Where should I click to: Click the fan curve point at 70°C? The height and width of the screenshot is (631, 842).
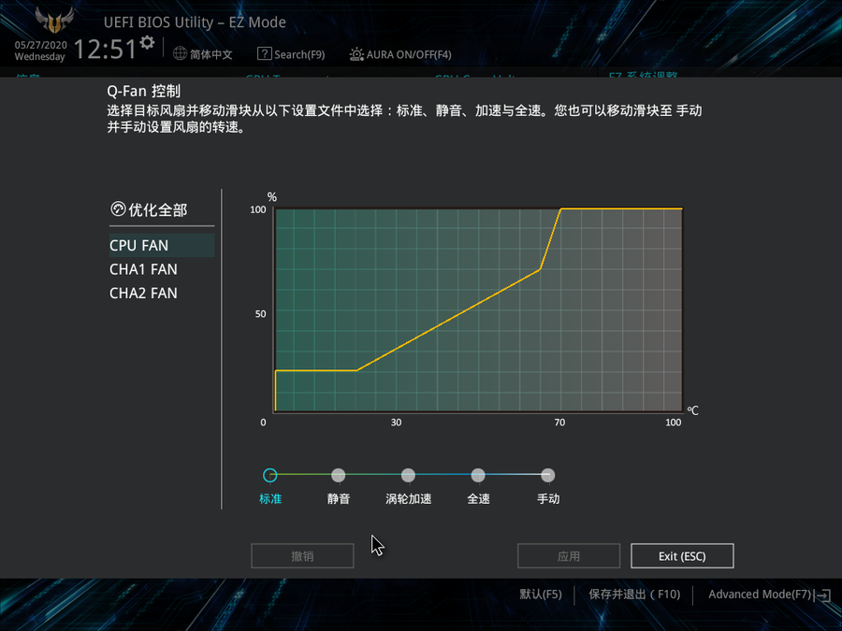[x=560, y=209]
